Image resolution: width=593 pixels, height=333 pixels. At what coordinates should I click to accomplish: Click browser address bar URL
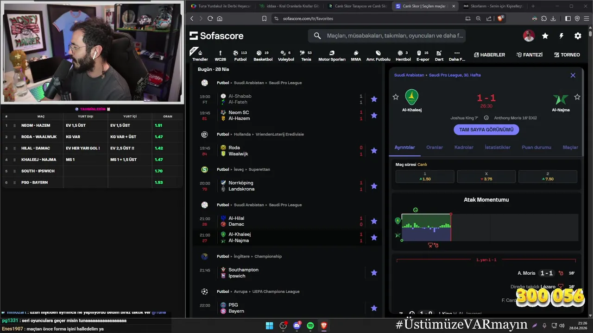(308, 18)
